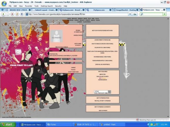Click the red Stop loading icon

coord(12,14)
